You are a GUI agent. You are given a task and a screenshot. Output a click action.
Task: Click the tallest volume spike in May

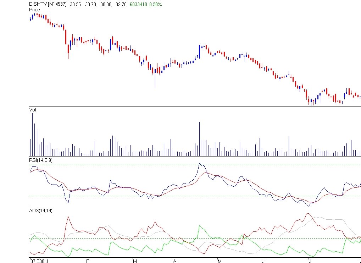click(x=199, y=138)
